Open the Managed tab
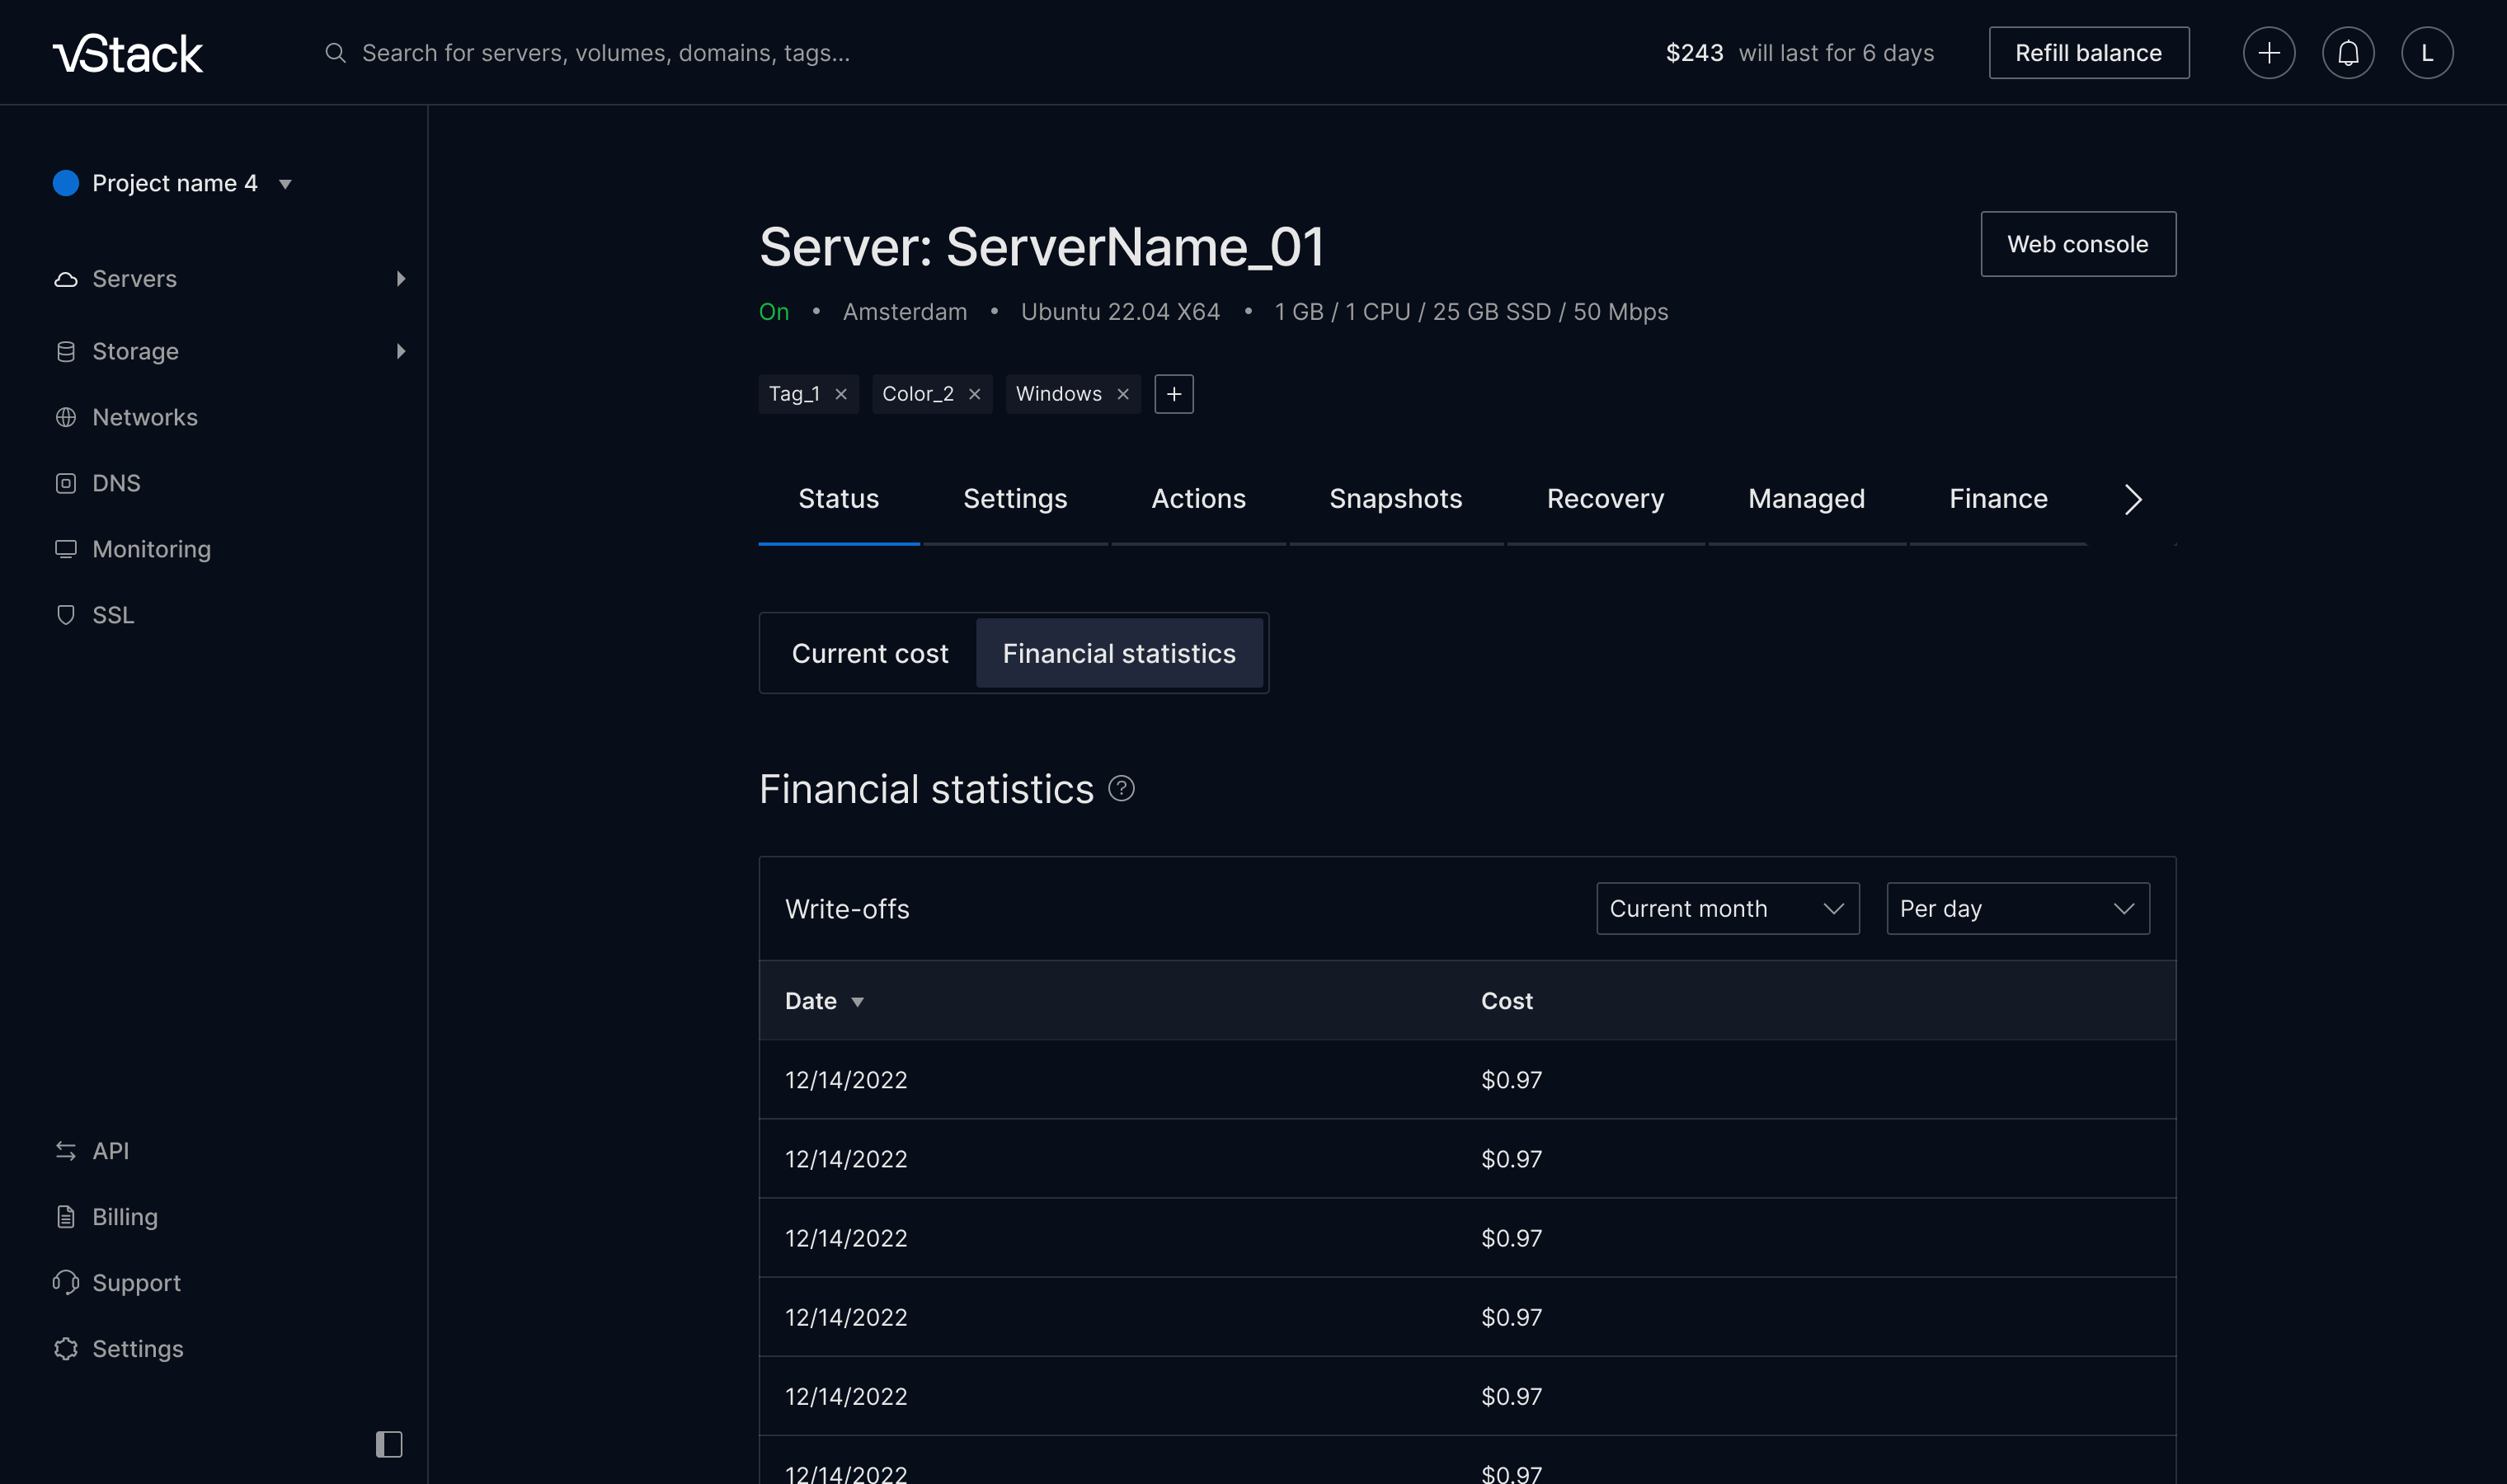The image size is (2507, 1484). tap(1806, 499)
